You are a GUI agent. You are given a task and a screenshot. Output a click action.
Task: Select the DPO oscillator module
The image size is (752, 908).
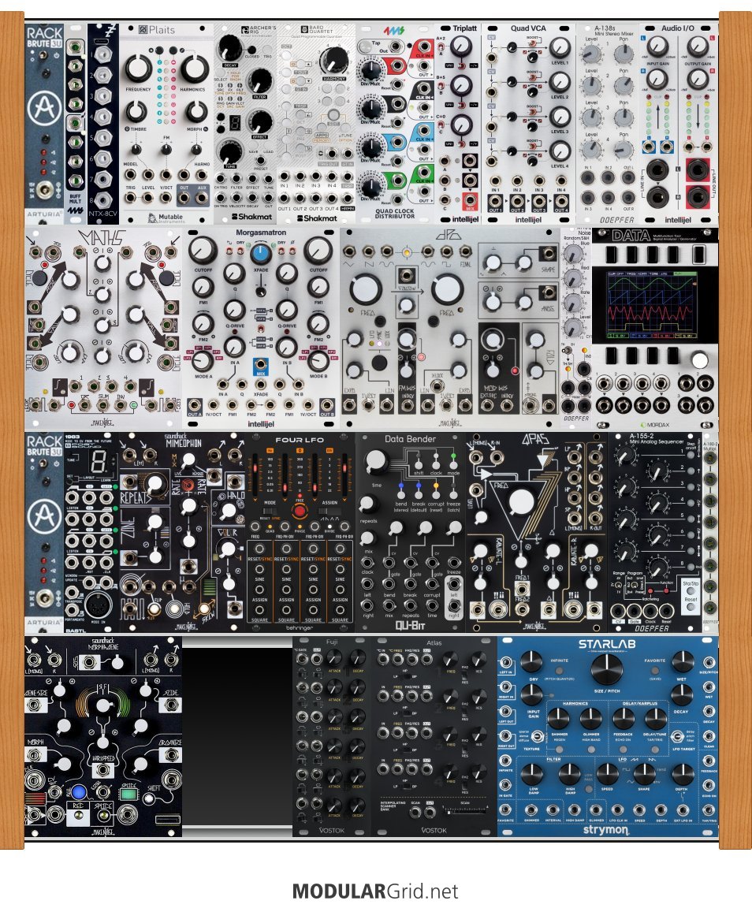click(450, 329)
